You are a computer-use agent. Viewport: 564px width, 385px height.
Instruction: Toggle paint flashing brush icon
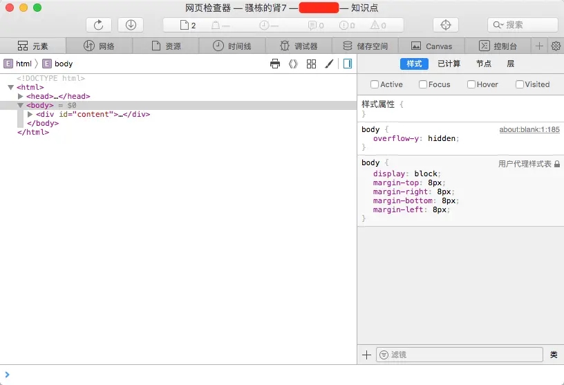tap(329, 64)
